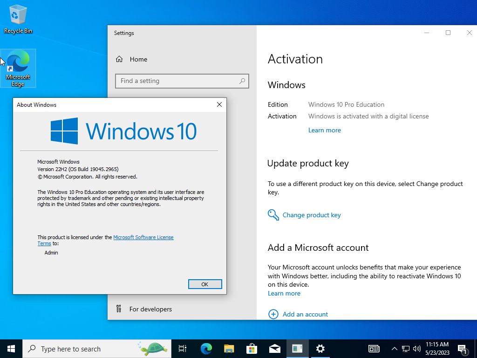Image resolution: width=477 pixels, height=358 pixels.
Task: Click the search magnifier in Find a setting
Action: 242,81
